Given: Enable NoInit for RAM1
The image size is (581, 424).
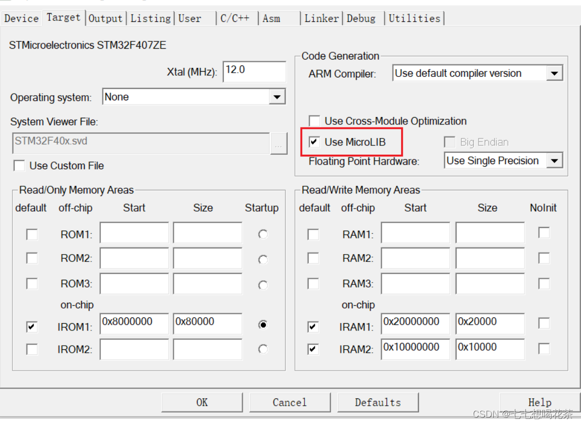Looking at the screenshot, I should (x=544, y=233).
